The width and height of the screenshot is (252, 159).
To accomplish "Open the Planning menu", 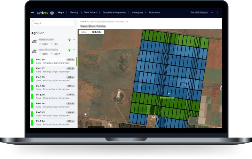I will [74, 13].
